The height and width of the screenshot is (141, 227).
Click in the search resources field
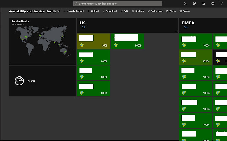point(118,4)
